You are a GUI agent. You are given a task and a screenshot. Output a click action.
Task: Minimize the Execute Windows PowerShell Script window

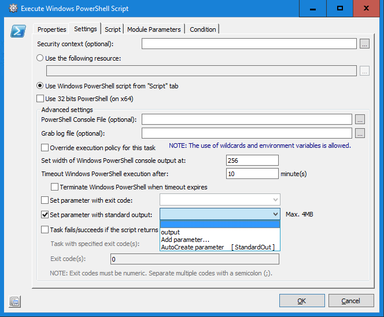[313, 8]
